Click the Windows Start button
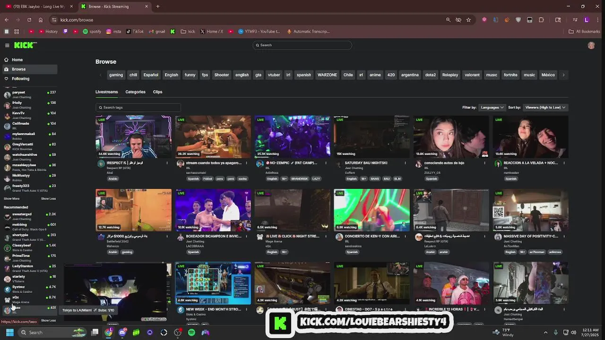This screenshot has width=605, height=340. [9, 332]
